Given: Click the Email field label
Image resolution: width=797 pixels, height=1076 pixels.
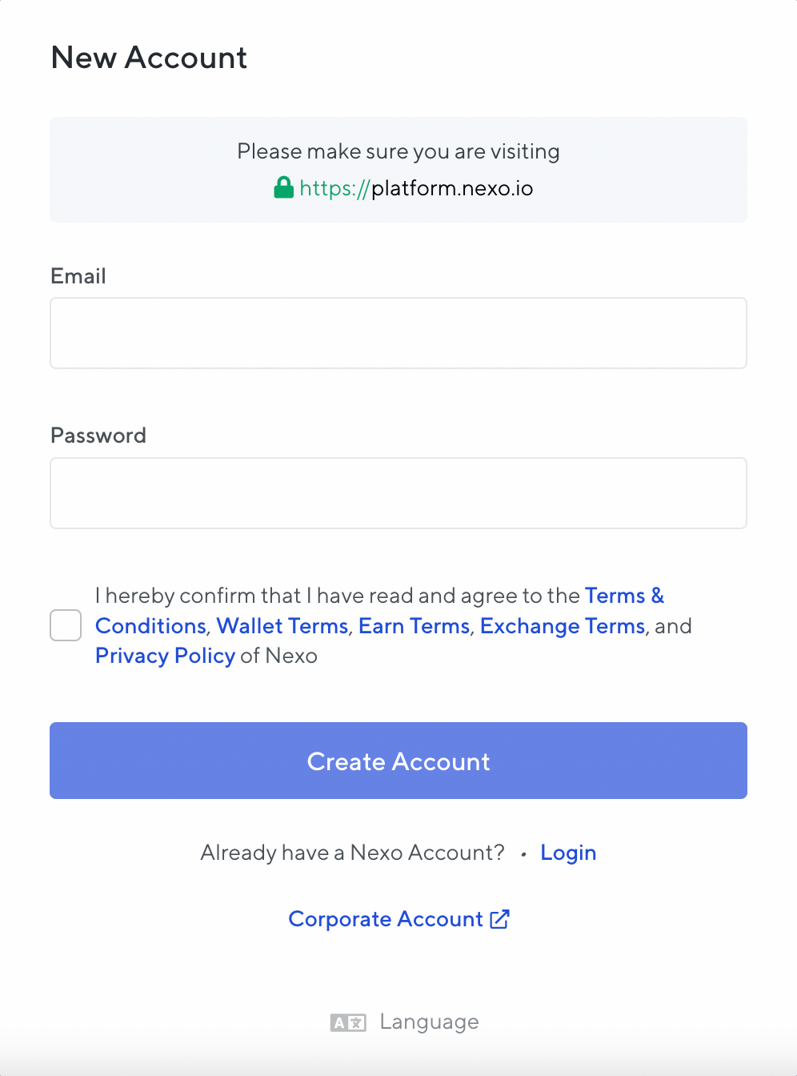Looking at the screenshot, I should pyautogui.click(x=78, y=276).
